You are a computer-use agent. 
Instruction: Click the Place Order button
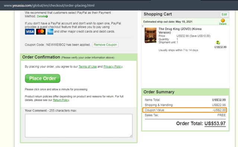42,78
